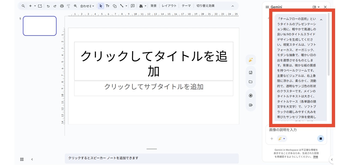Image resolution: width=349 pixels, height=165 pixels.
Task: Click 背景 to change slide background
Action: (x=154, y=5)
